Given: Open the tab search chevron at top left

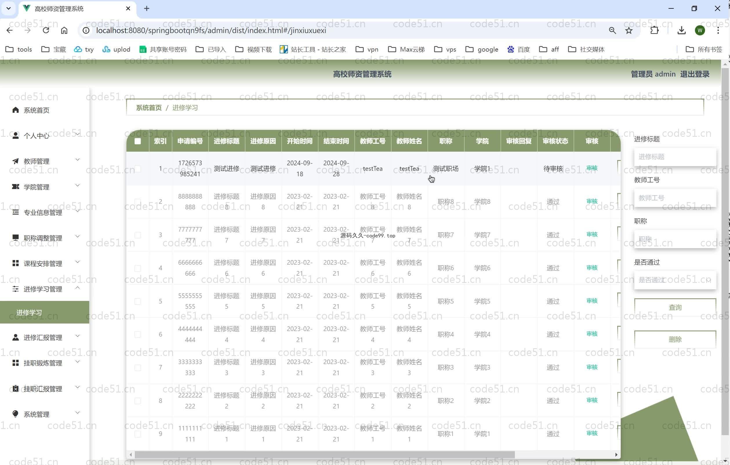Looking at the screenshot, I should 8,8.
